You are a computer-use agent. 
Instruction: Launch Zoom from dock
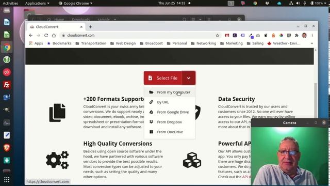click(x=7, y=97)
